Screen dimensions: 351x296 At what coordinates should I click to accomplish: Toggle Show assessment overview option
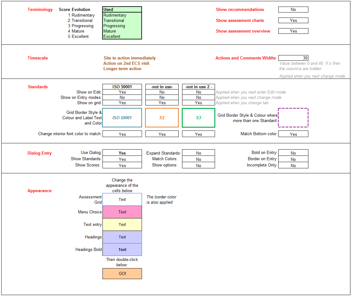click(x=293, y=31)
